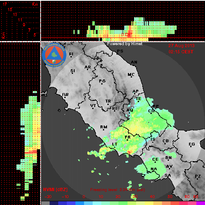
Task: Click the 17 Km altitude label
Action: tap(5, 4)
